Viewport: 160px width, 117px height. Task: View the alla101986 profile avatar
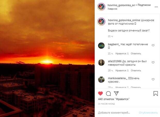pos(101,62)
